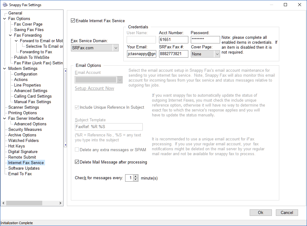Collapse the Modem Settings tree node
This screenshot has width=307, height=226.
click(x=4, y=69)
